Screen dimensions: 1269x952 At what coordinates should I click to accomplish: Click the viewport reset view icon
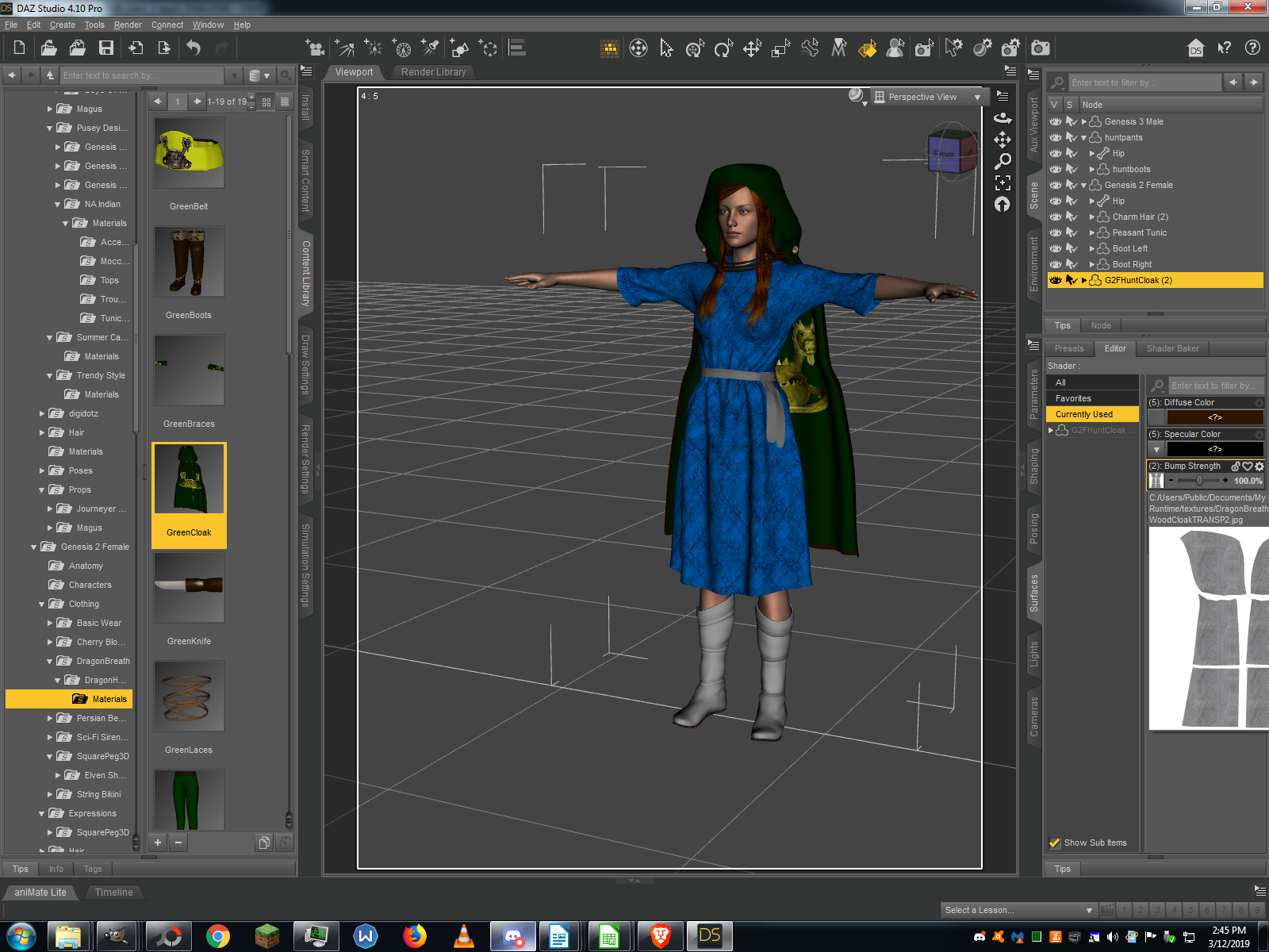[1003, 205]
